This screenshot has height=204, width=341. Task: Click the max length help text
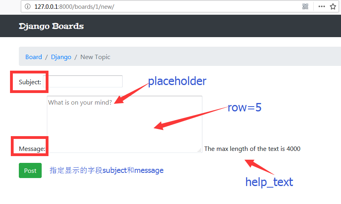pyautogui.click(x=252, y=149)
